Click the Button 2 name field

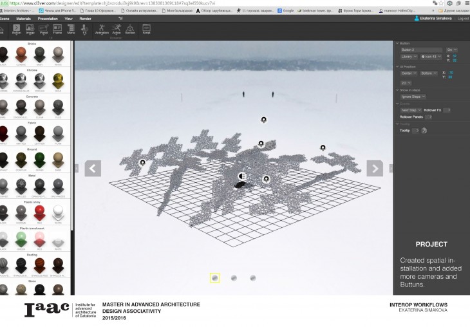(421, 50)
